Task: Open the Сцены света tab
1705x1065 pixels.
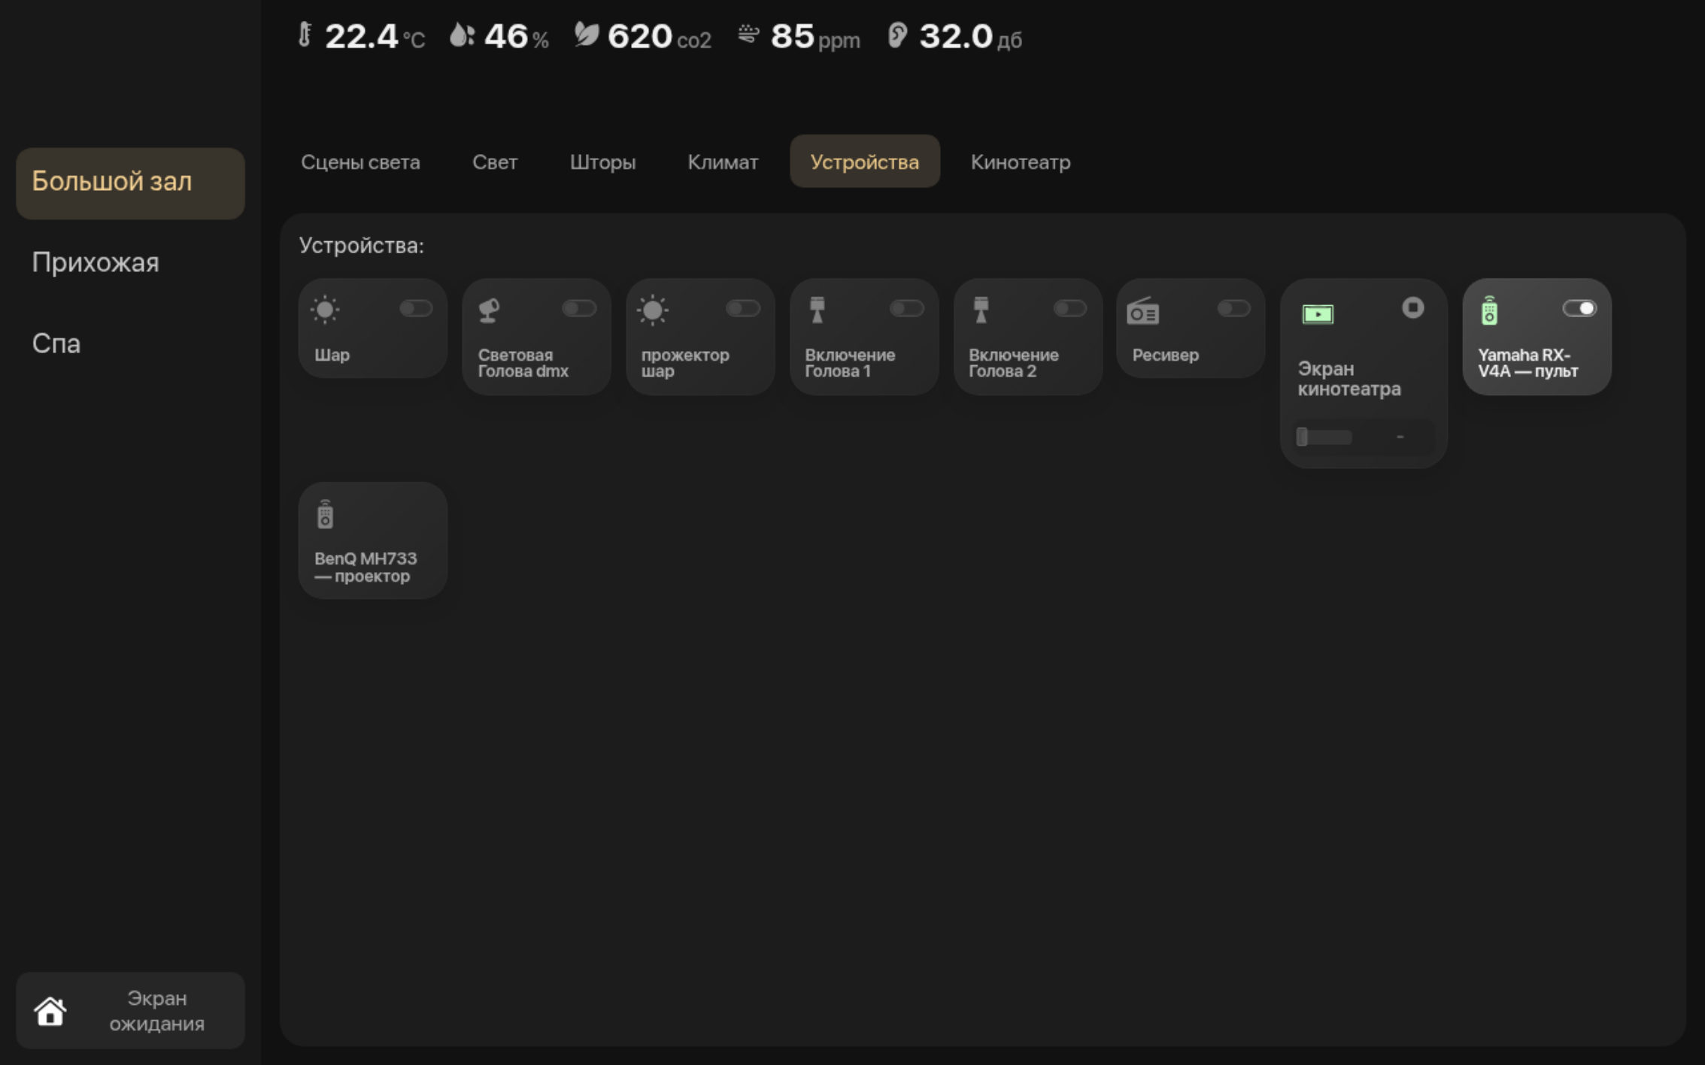Action: [x=360, y=162]
